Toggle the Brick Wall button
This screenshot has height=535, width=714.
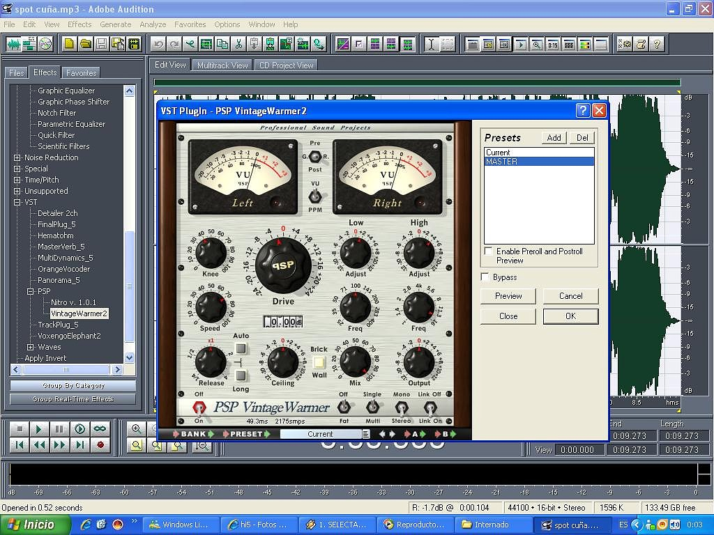pos(319,362)
